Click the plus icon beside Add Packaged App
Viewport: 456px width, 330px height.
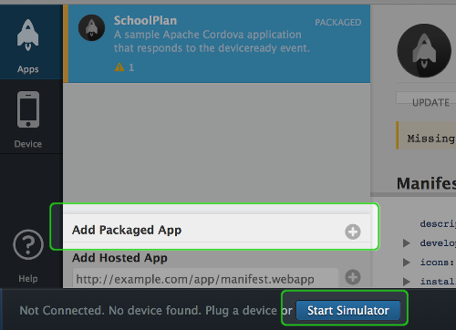coord(353,232)
